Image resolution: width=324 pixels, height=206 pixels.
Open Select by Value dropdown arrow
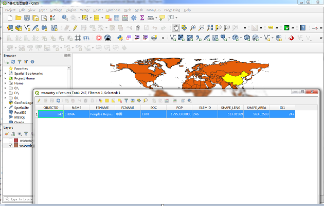102,18
